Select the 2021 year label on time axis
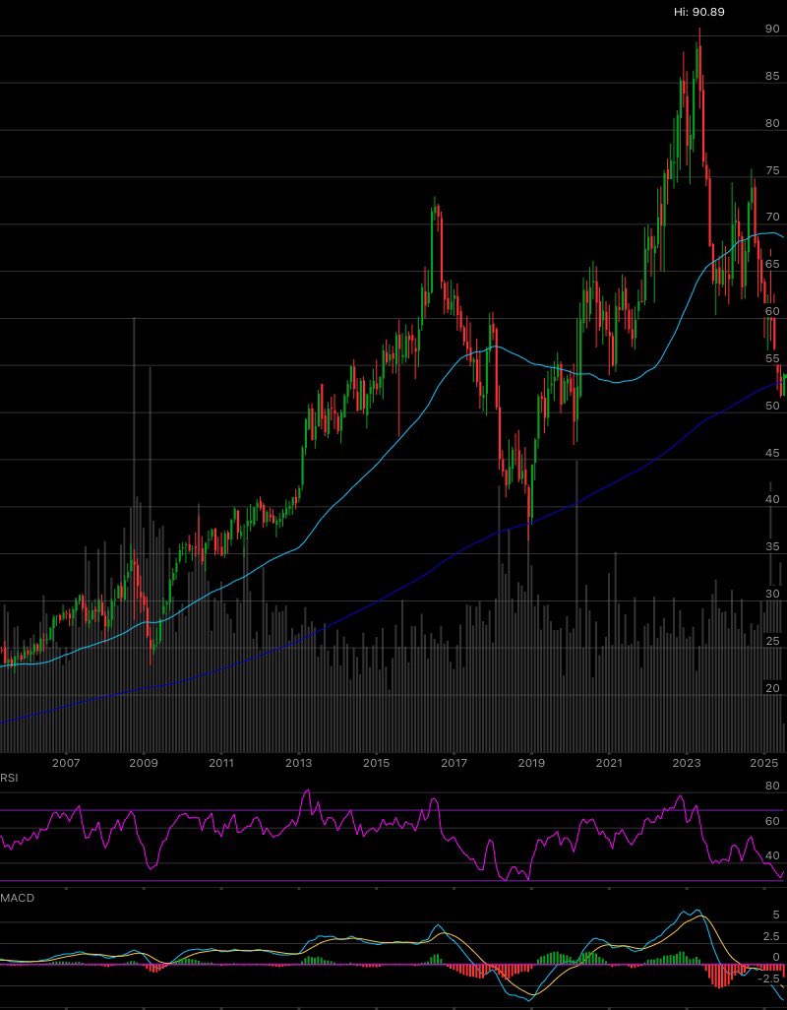Image resolution: width=787 pixels, height=1010 pixels. (x=609, y=763)
